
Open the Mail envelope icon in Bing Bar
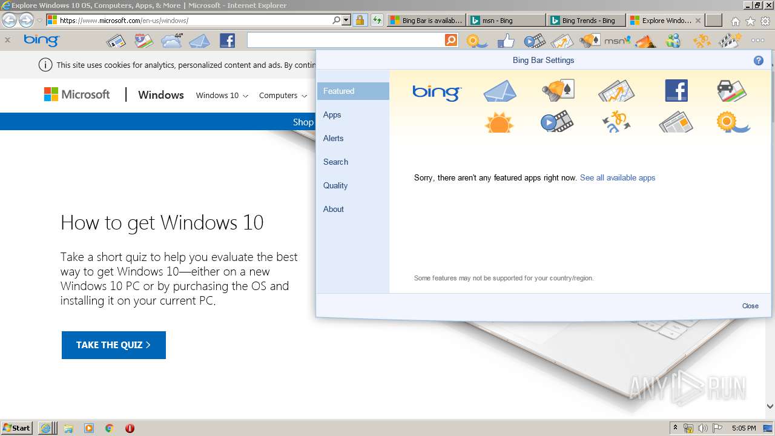(200, 41)
